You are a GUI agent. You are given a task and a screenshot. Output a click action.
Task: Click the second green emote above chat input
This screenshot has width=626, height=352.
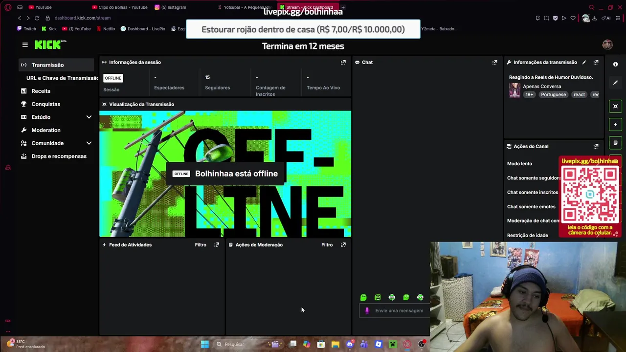click(378, 297)
